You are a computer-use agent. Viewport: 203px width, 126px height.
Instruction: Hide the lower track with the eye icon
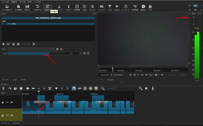point(12,115)
